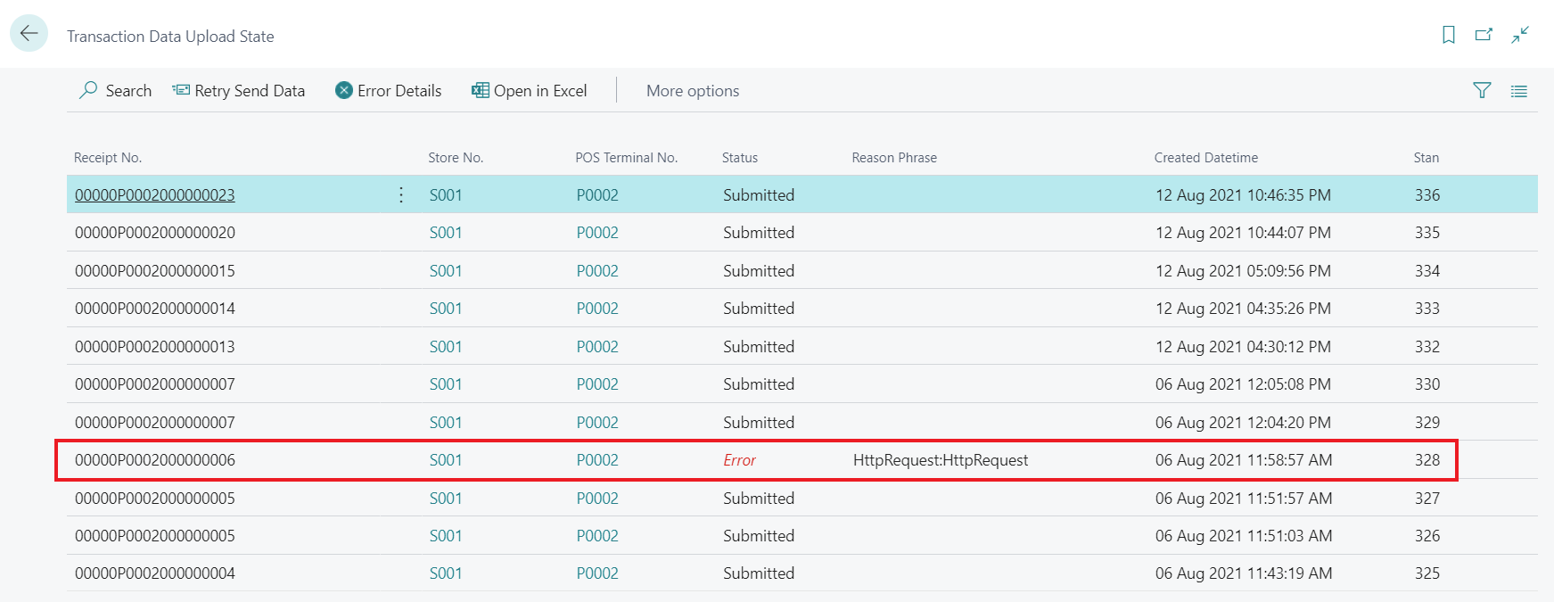Select the HttpRequest:HttpRequest reason phrase cell
This screenshot has height=602, width=1554.
[x=941, y=460]
